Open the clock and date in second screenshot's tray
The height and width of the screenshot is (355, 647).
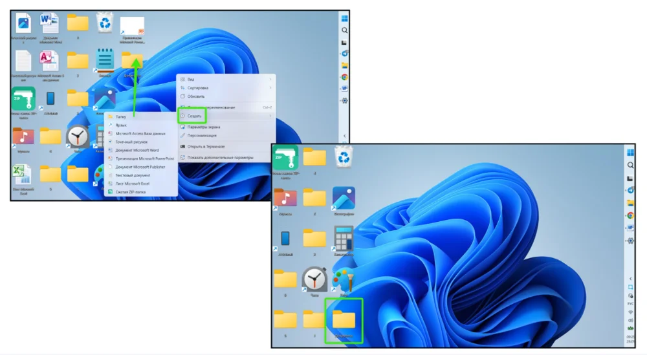(x=630, y=339)
